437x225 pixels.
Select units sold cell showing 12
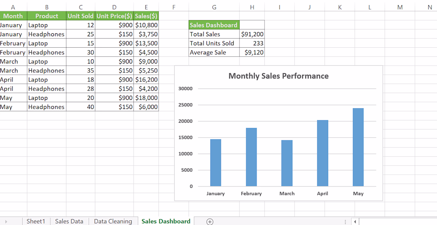pyautogui.click(x=81, y=25)
